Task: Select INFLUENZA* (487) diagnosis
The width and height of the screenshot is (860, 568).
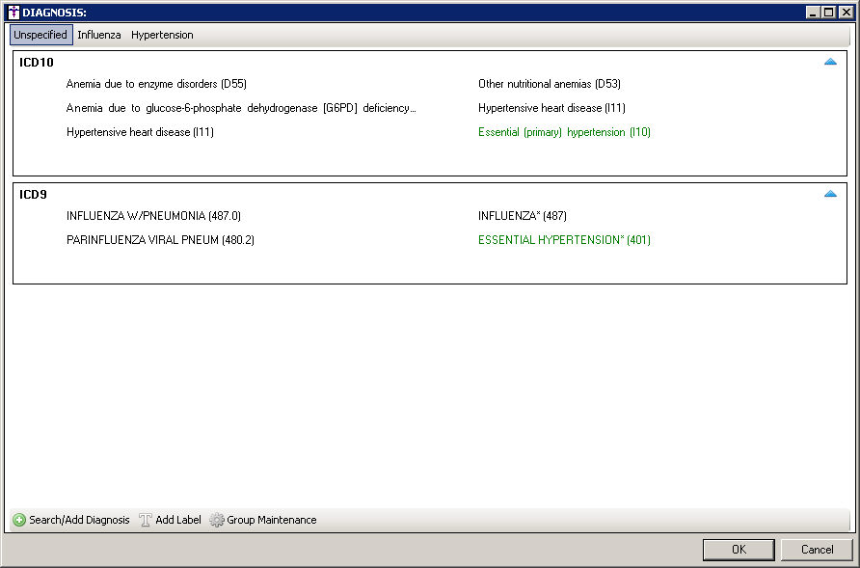Action: click(522, 216)
